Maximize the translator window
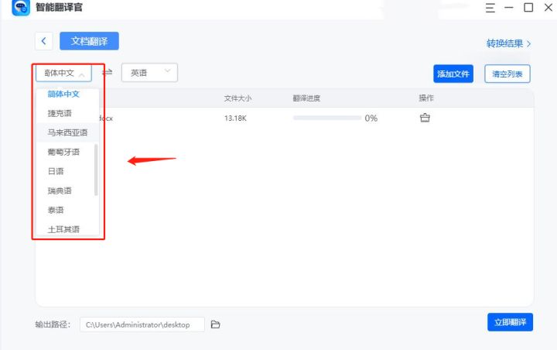Image resolution: width=557 pixels, height=350 pixels. (528, 8)
